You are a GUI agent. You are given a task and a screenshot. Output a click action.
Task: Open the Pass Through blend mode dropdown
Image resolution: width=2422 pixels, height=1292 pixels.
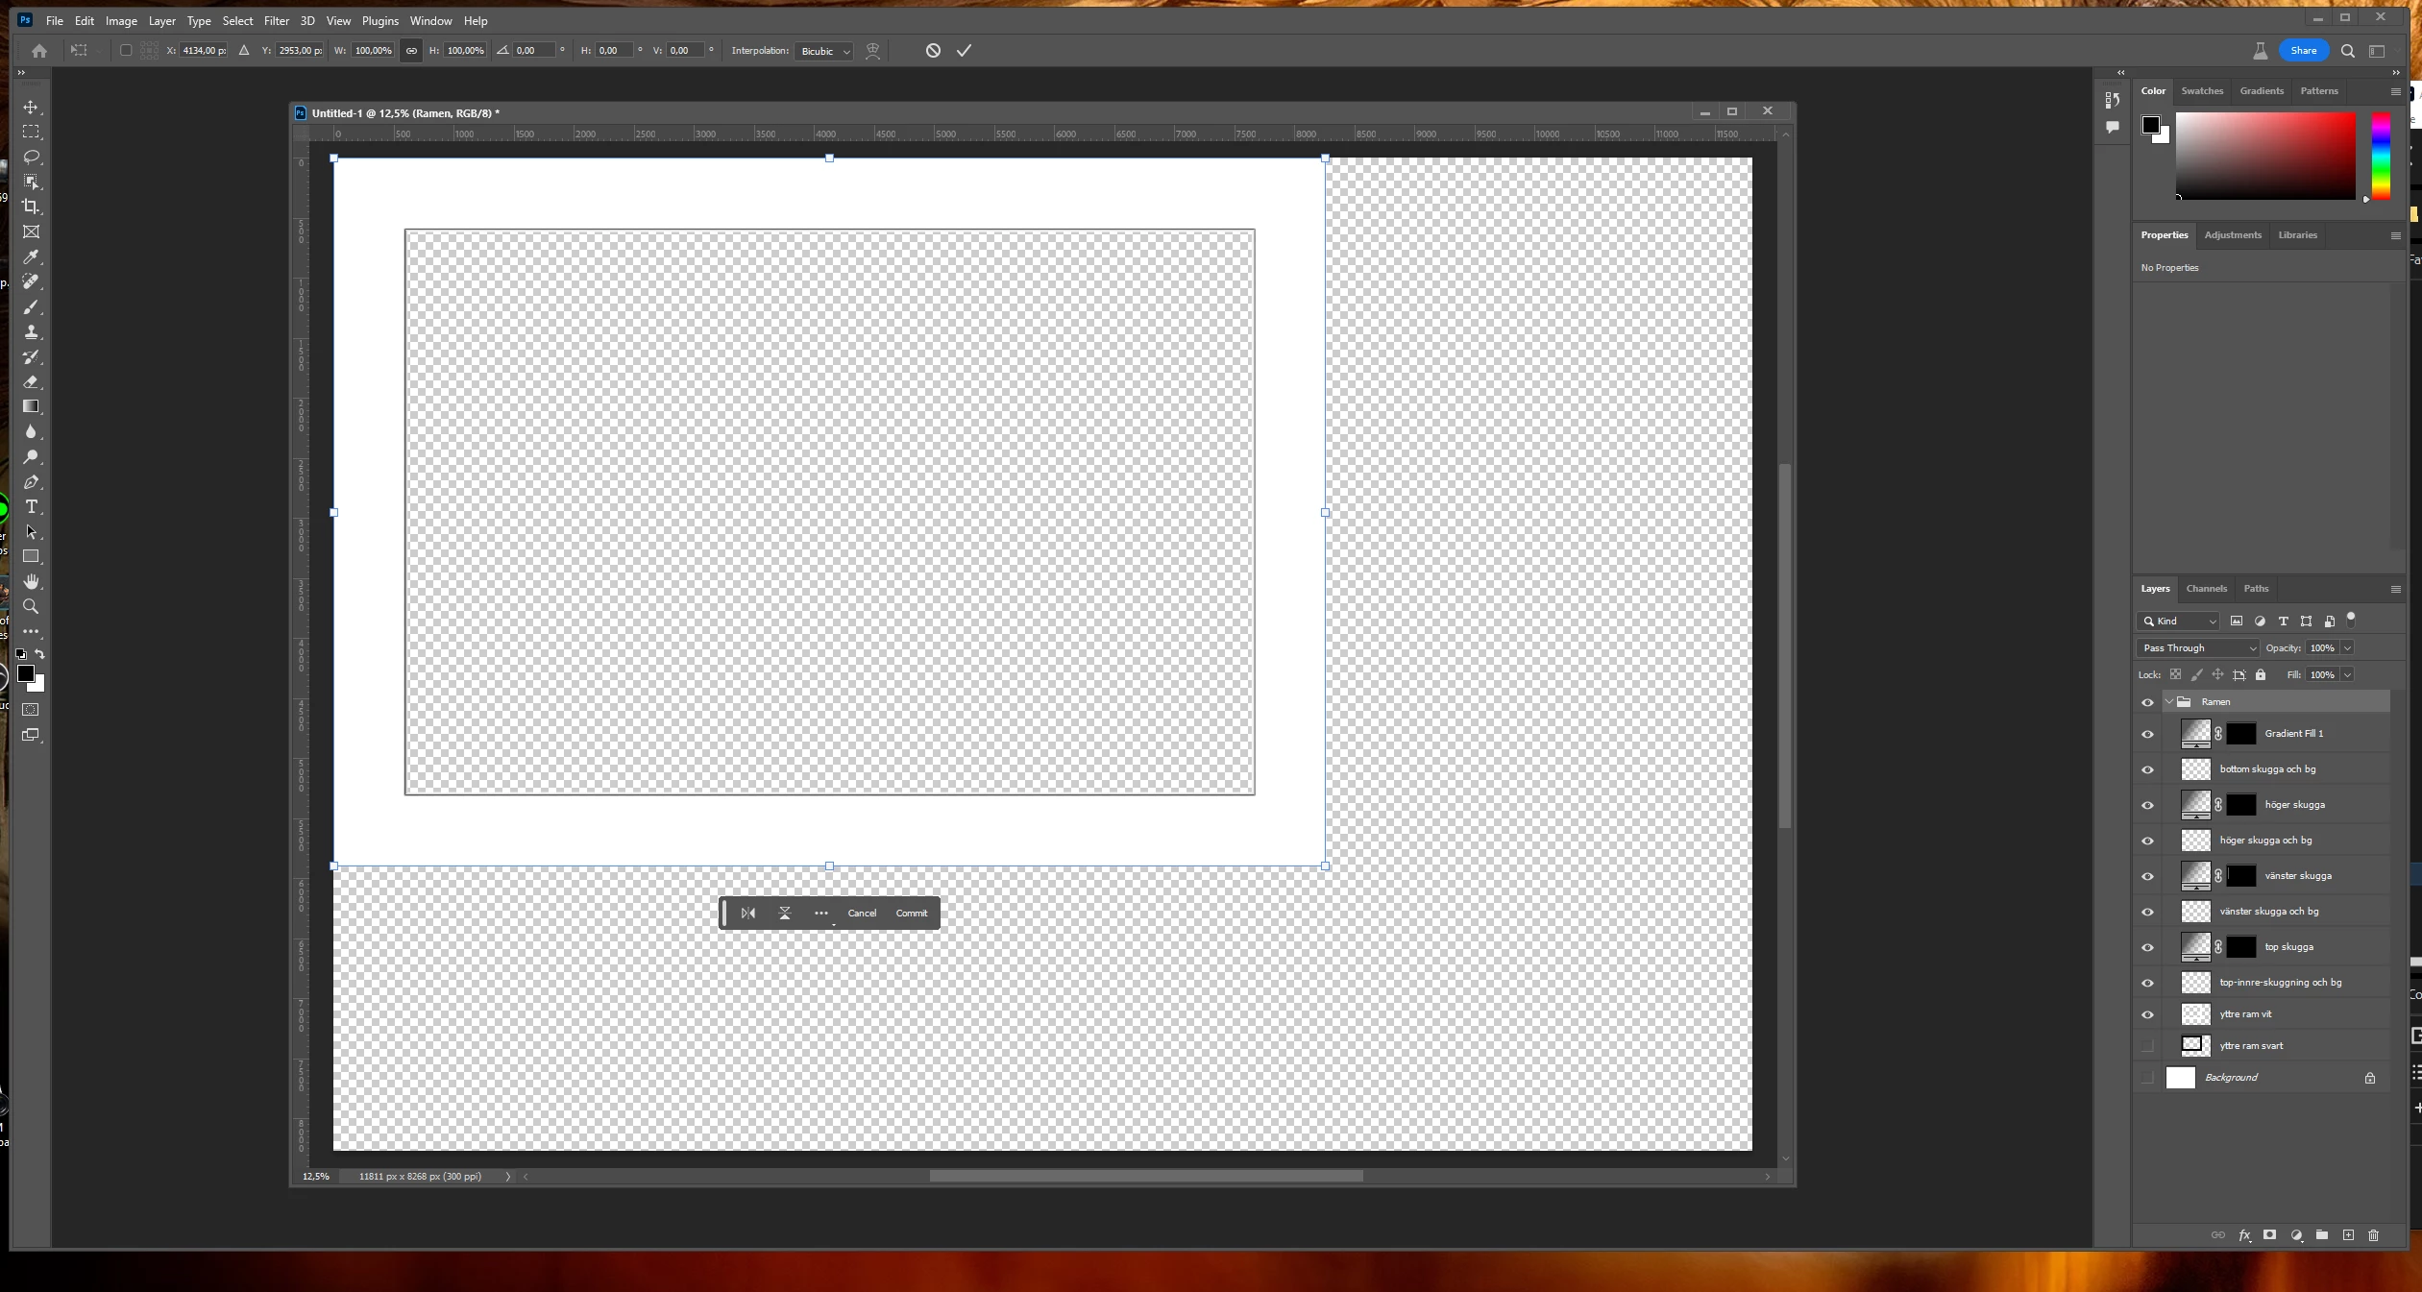[2198, 648]
